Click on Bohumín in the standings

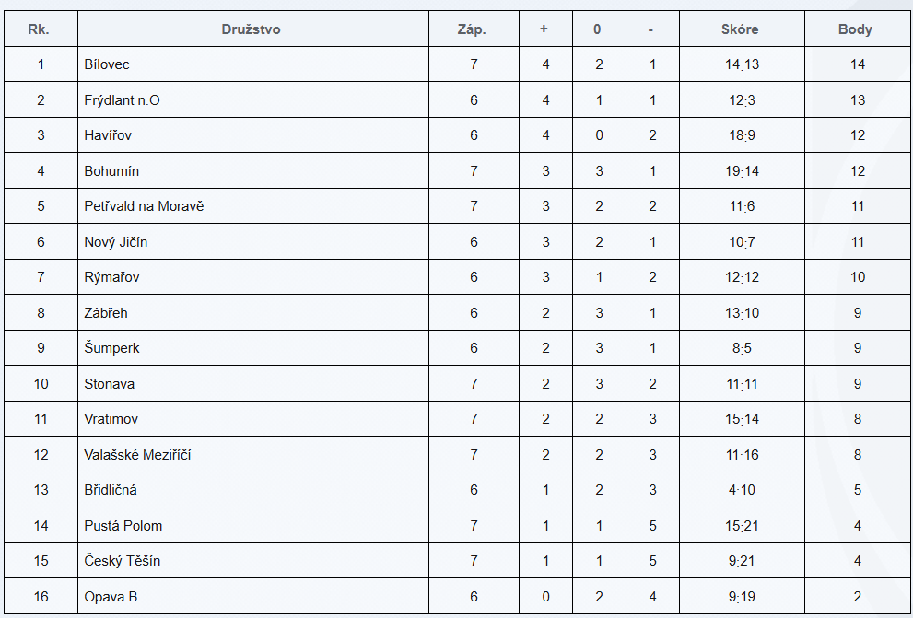[111, 171]
